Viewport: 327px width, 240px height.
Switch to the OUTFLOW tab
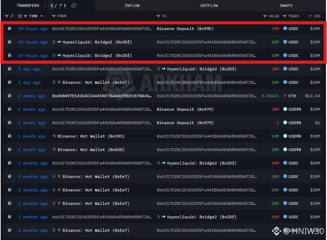point(209,6)
